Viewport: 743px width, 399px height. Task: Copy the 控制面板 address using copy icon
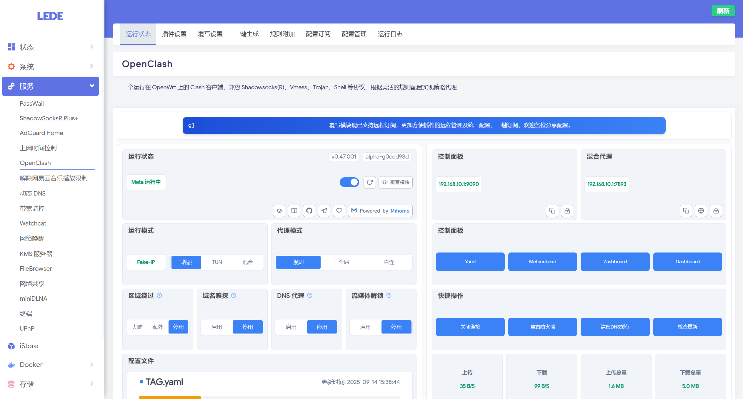552,211
